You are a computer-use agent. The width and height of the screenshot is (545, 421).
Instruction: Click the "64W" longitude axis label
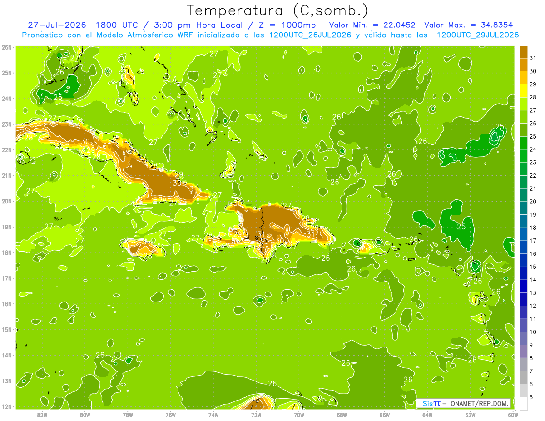click(427, 415)
